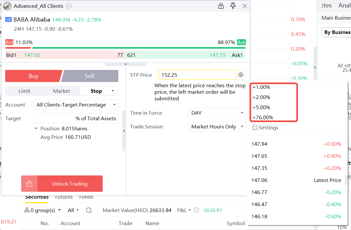Open Time in Force DAY dropdown
The image size is (351, 230).
217,113
